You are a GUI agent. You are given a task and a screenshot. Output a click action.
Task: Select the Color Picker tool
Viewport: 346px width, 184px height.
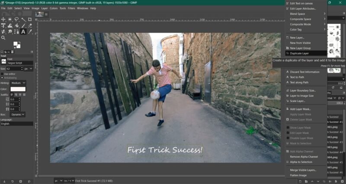point(30,32)
